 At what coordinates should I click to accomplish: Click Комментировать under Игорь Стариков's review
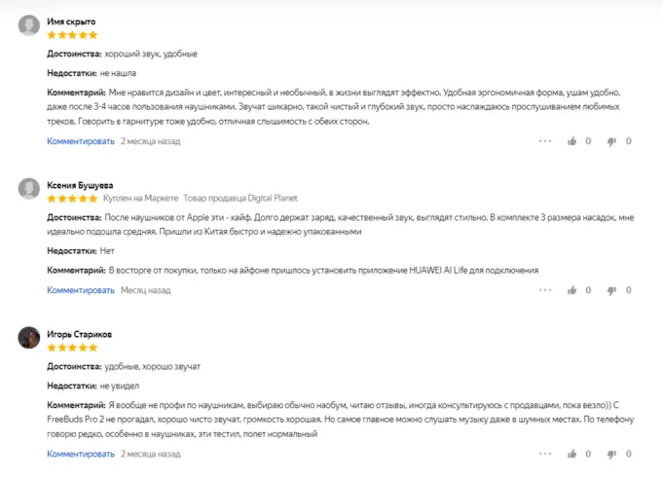(81, 454)
